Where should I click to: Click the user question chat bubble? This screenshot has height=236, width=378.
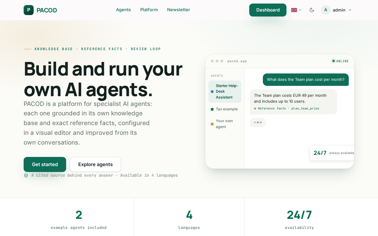click(x=306, y=80)
